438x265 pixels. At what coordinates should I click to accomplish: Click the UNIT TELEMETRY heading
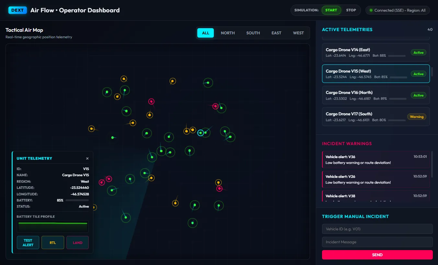34,158
